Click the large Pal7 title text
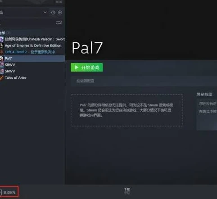 coord(87,48)
